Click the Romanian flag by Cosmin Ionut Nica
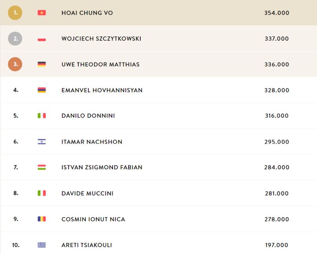317x254 pixels. (x=42, y=219)
